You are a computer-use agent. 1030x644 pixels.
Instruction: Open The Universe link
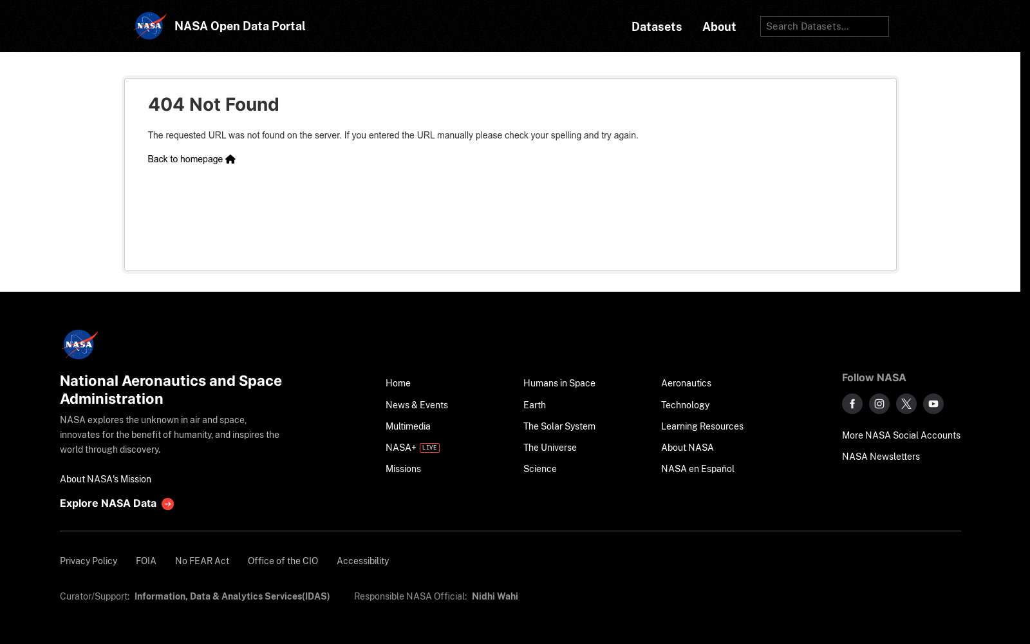tap(550, 448)
